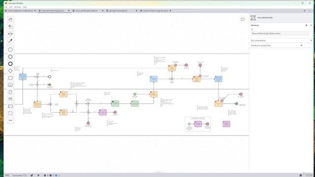The image size is (315, 177).
Task: Select the standalone purple task at lower right
Action: click(226, 124)
